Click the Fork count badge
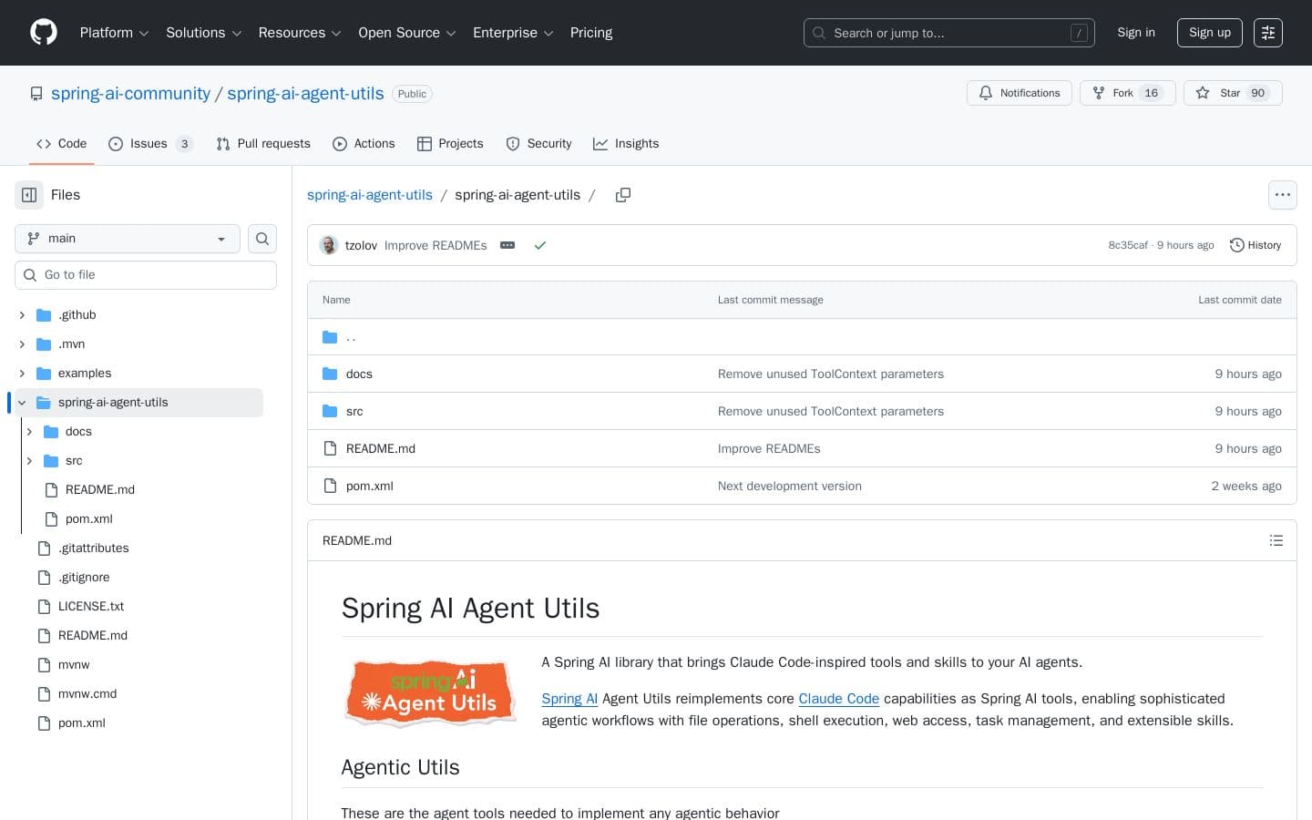This screenshot has height=820, width=1312. 1151,93
